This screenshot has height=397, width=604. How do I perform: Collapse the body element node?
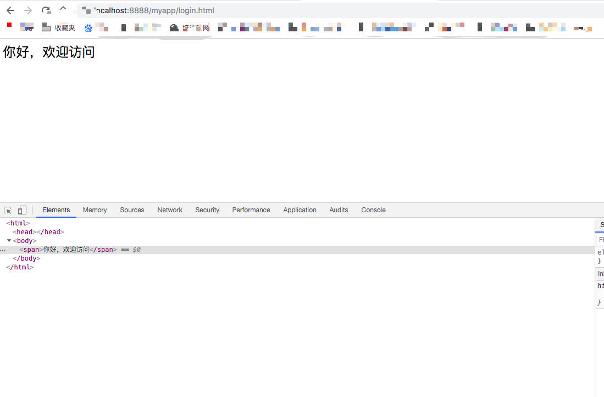pyautogui.click(x=9, y=241)
